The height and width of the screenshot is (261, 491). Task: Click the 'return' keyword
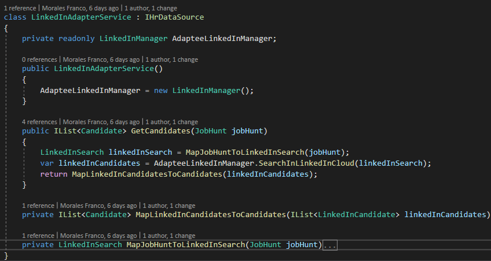(54, 174)
